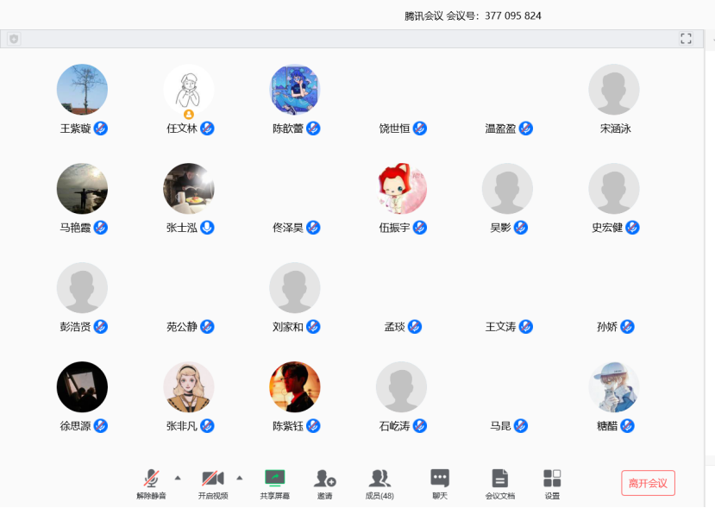Expand the video options arrow beside camera
The image size is (715, 508).
[x=240, y=477]
